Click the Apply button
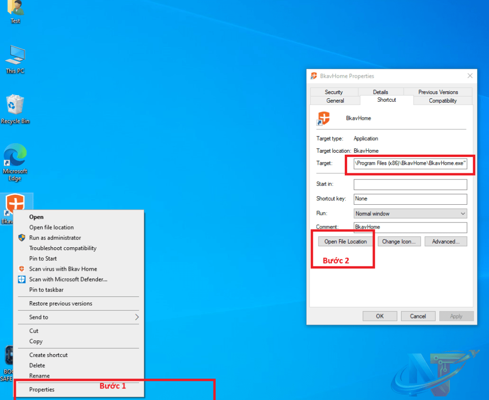Viewport: 489px width, 400px height. pyautogui.click(x=456, y=316)
